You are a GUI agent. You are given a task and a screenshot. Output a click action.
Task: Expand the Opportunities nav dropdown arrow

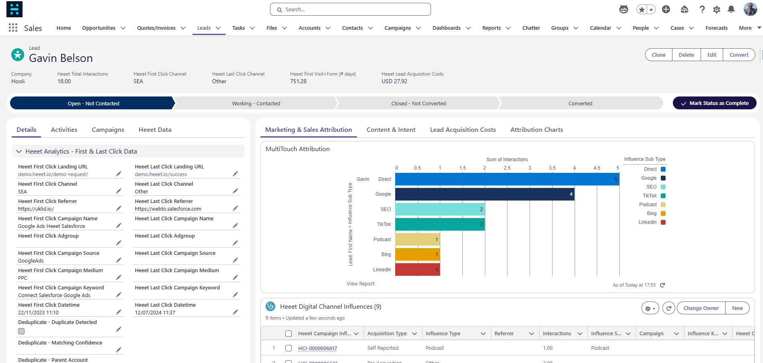123,28
